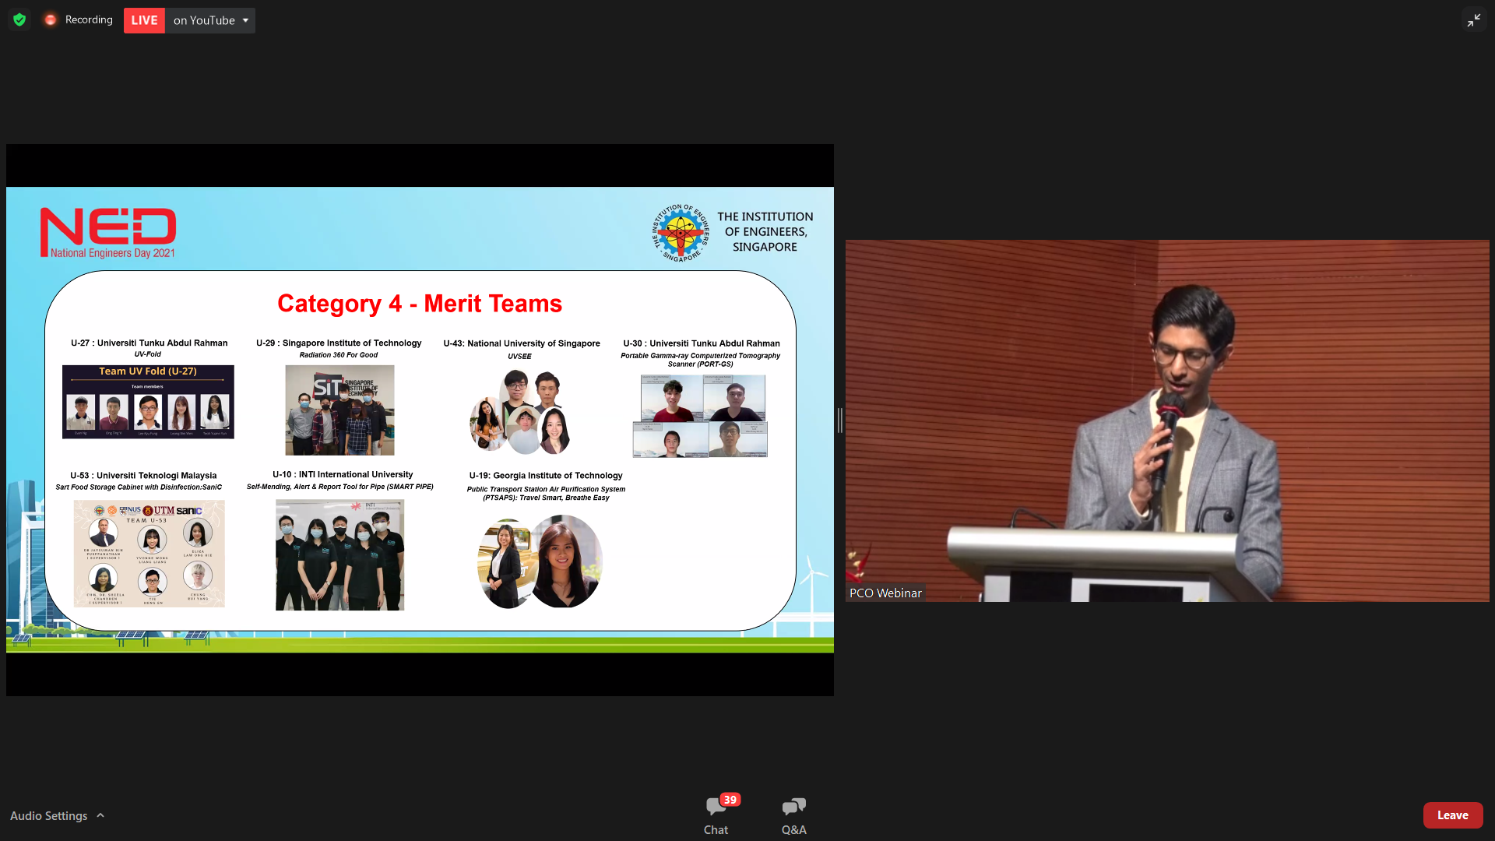Open the 'on YouTube' dropdown arrow
This screenshot has height=841, width=1495.
(245, 20)
